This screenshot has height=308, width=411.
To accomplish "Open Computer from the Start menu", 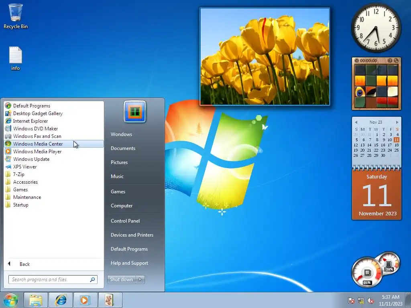I will (122, 206).
